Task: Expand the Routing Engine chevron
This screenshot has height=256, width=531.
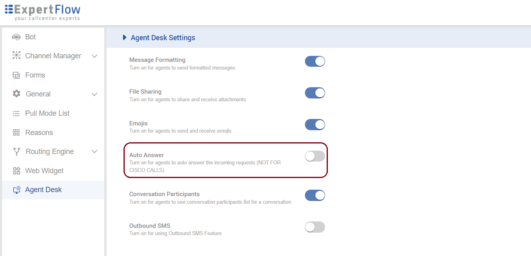Action: [95, 152]
